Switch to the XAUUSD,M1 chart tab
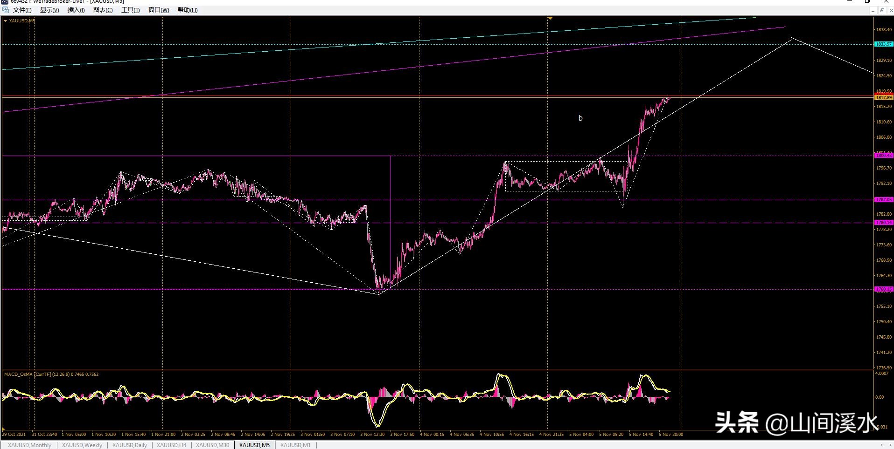The height and width of the screenshot is (449, 894). [295, 445]
